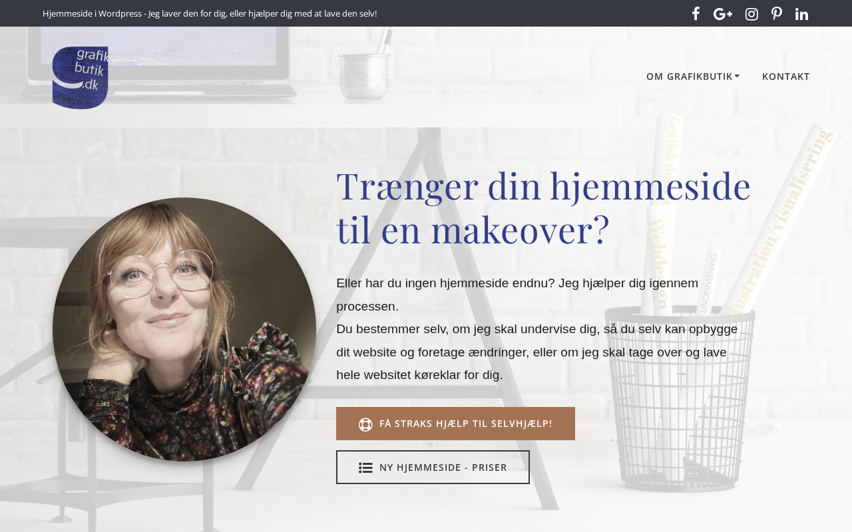
Task: Click the 'Hjemmeside i Wordpress' top bar tagline
Action: (210, 13)
